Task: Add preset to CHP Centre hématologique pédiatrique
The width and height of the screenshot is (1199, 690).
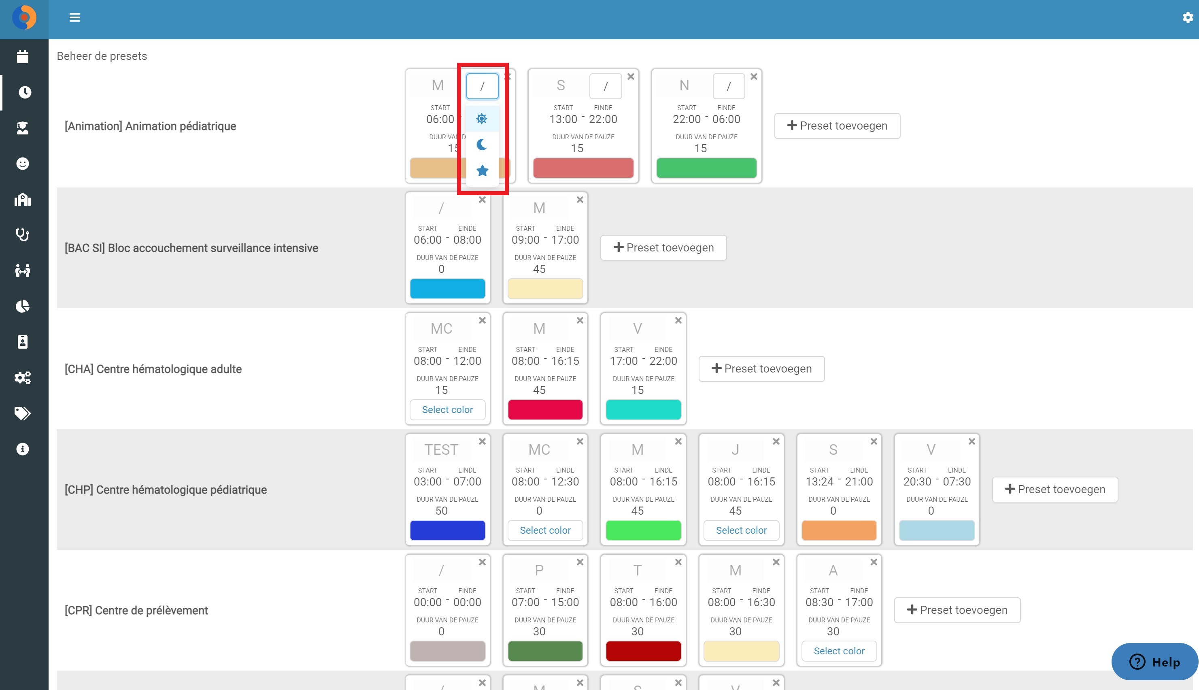Action: (1055, 489)
